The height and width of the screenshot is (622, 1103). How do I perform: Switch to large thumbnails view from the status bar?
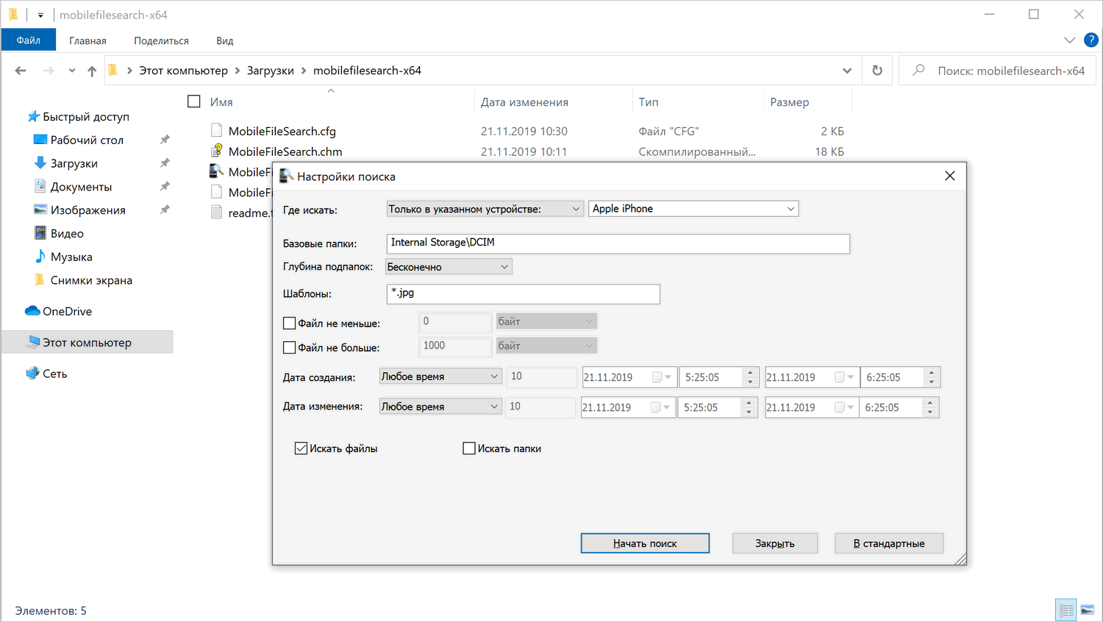[x=1088, y=610]
